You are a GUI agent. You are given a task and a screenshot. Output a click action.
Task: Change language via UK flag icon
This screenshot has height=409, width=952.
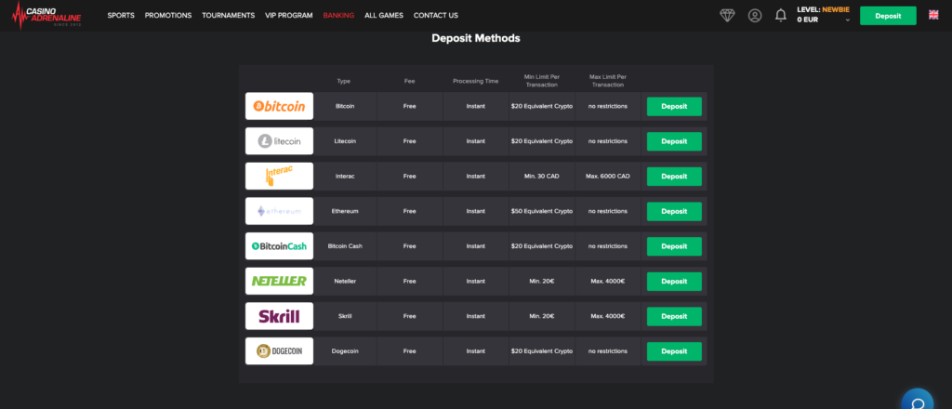pos(933,15)
